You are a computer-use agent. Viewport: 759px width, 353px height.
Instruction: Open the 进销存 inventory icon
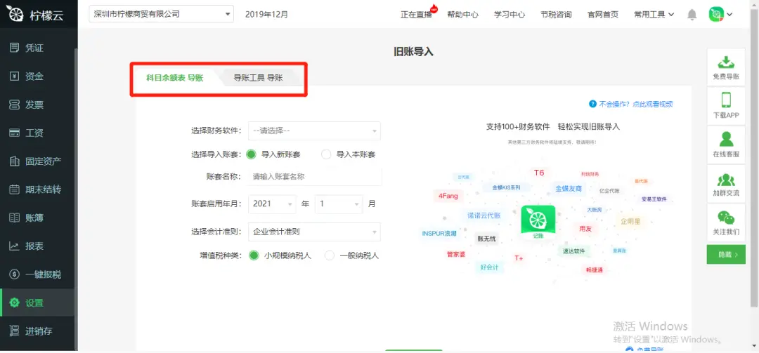15,331
